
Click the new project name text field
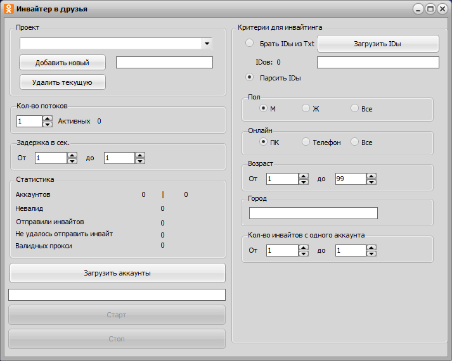164,62
